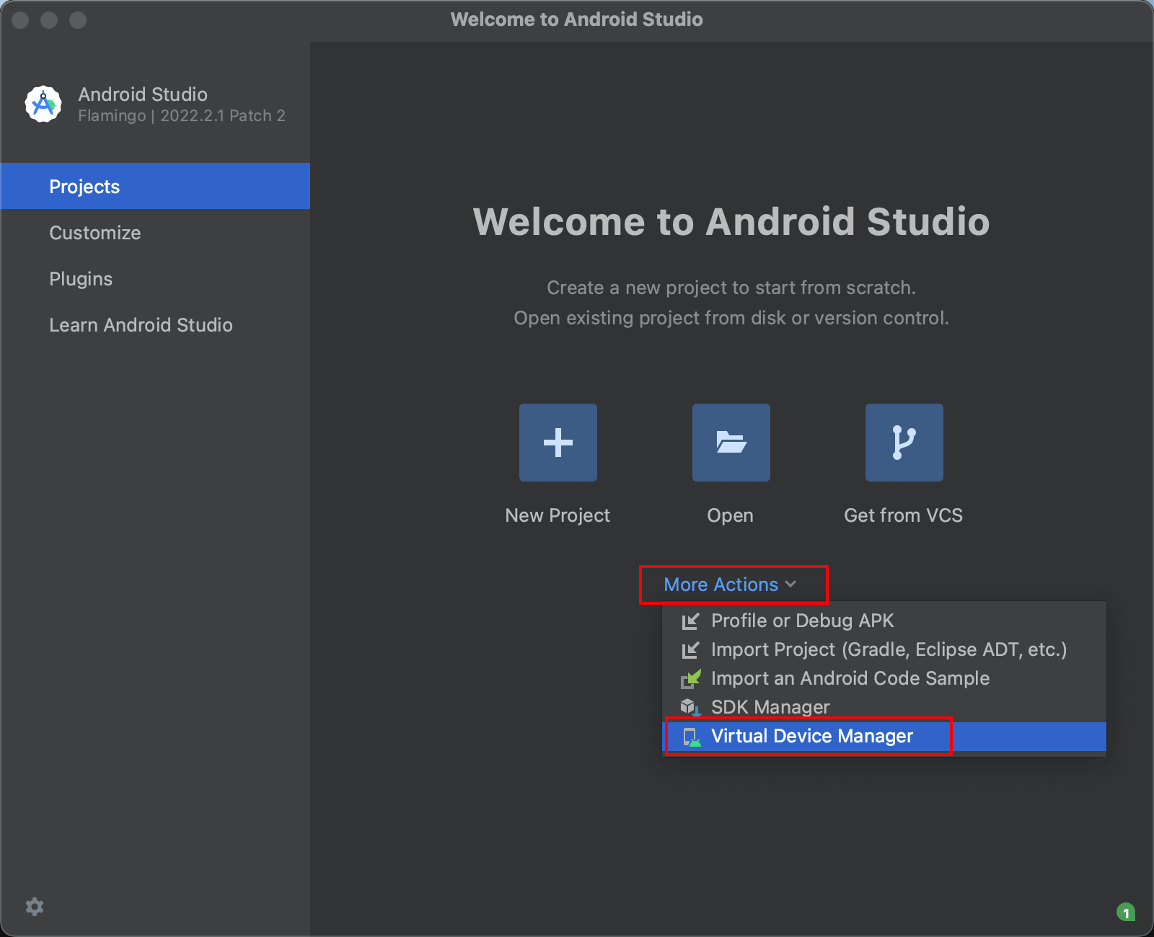Click the New Project label

tap(558, 515)
